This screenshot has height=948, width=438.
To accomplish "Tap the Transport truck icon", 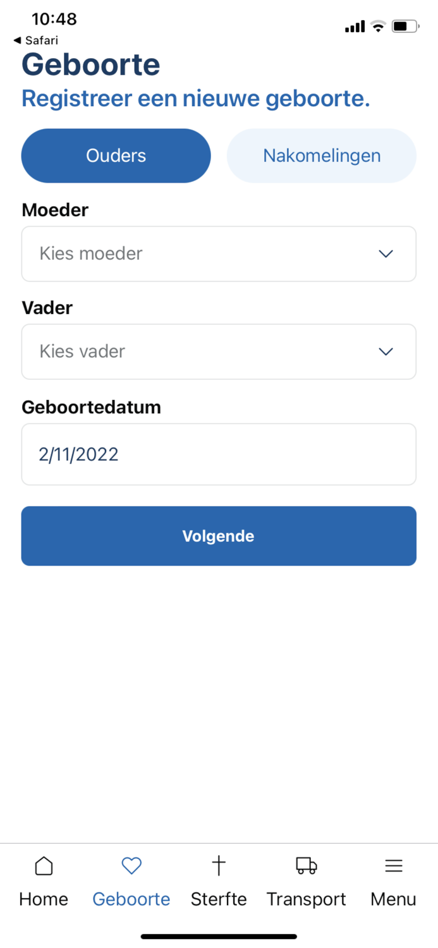I will coord(306,866).
